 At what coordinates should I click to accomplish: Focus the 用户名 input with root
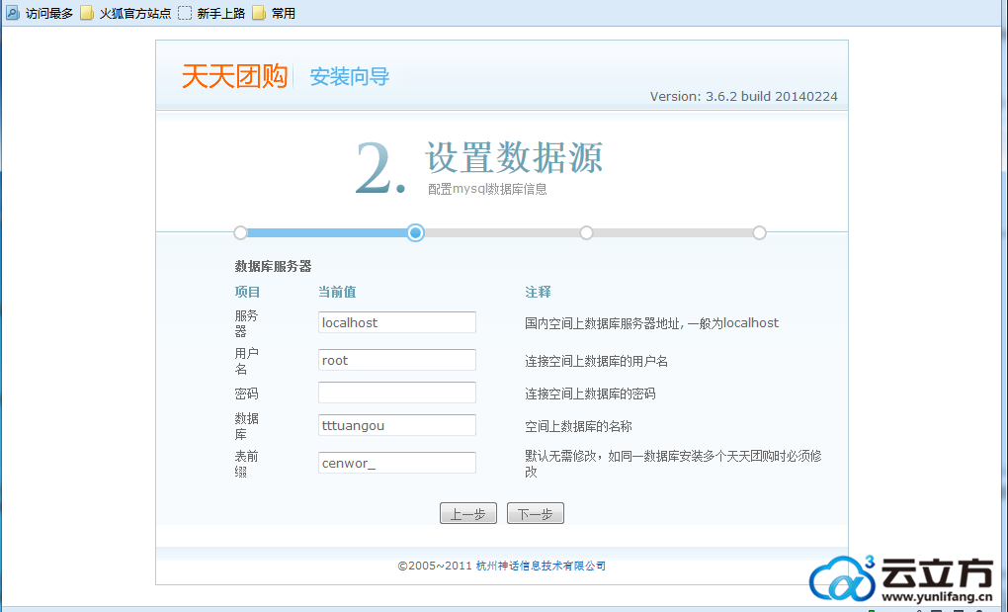pyautogui.click(x=396, y=360)
